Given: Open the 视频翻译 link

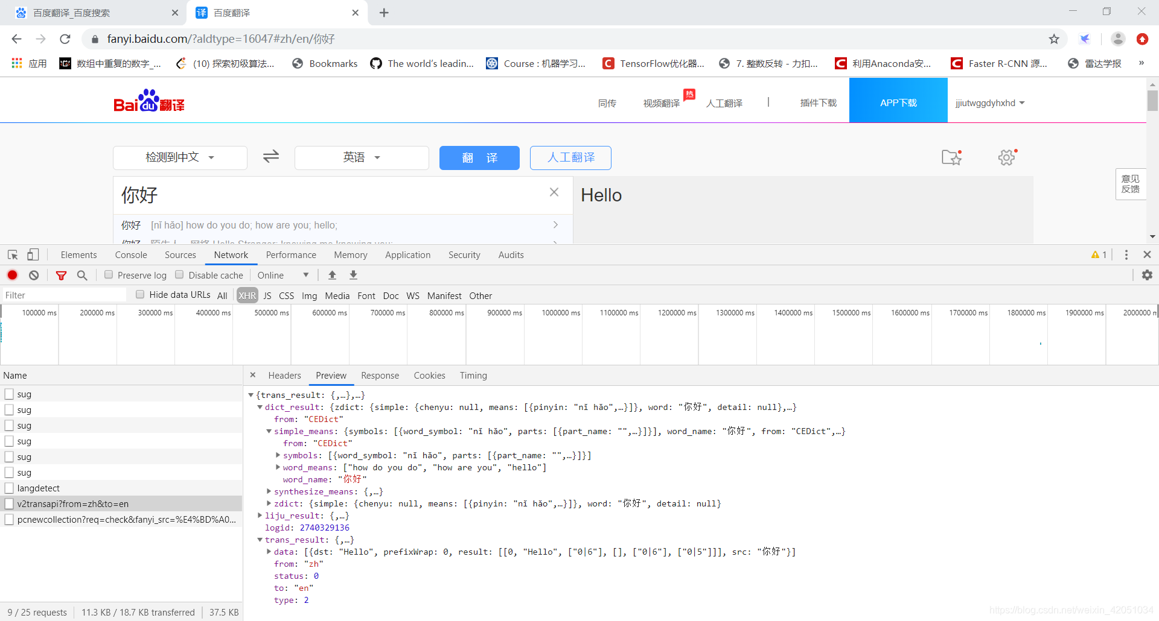Looking at the screenshot, I should pos(662,103).
